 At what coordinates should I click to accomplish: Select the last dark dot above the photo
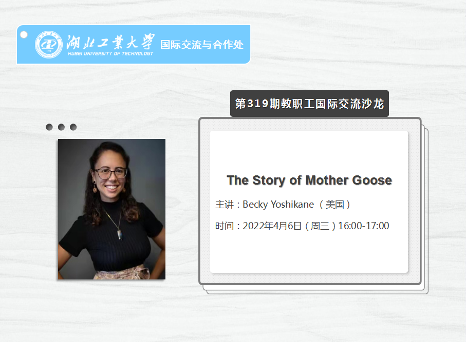(73, 127)
